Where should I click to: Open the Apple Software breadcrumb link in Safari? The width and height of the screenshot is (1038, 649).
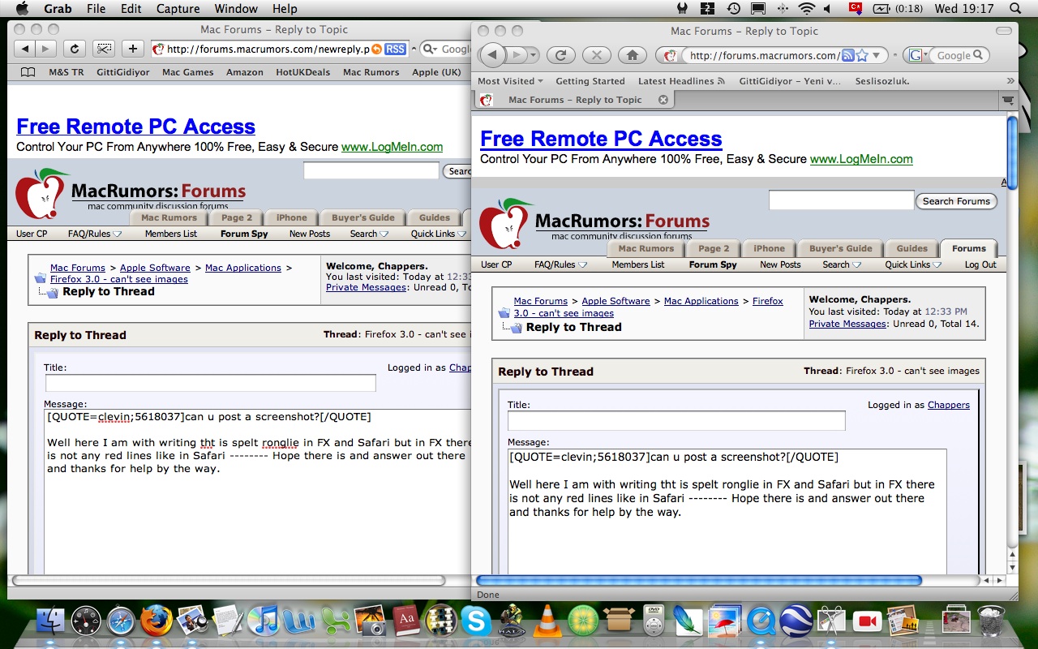tap(156, 268)
